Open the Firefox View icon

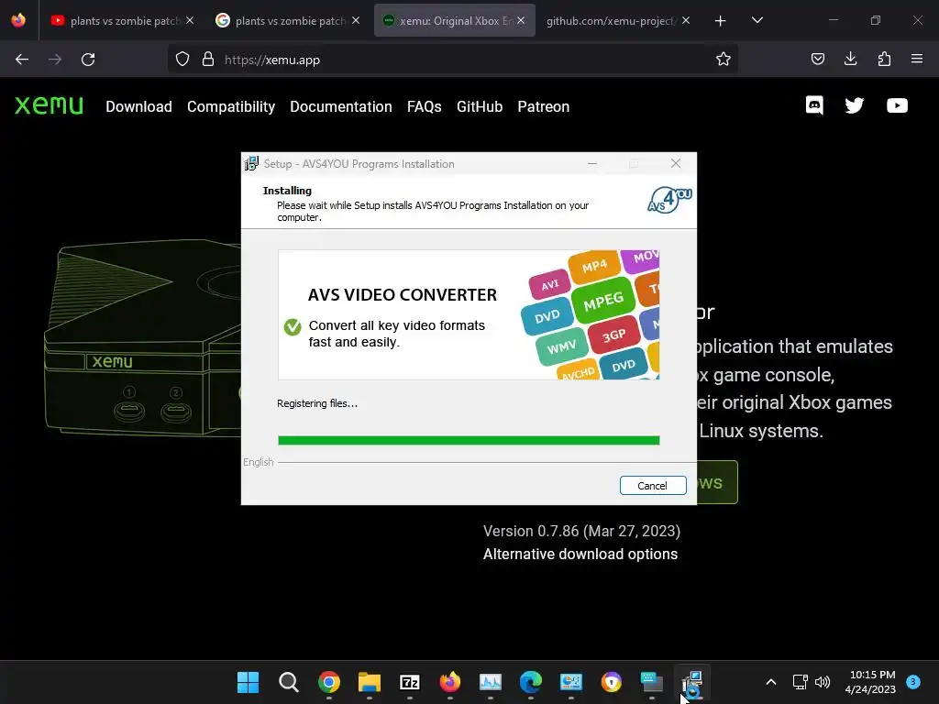tap(18, 20)
